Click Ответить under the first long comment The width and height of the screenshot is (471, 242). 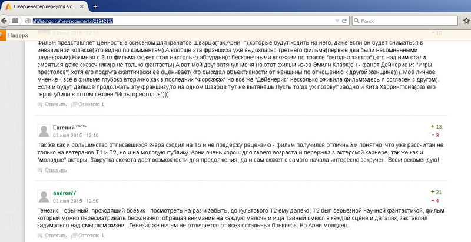click(55, 105)
